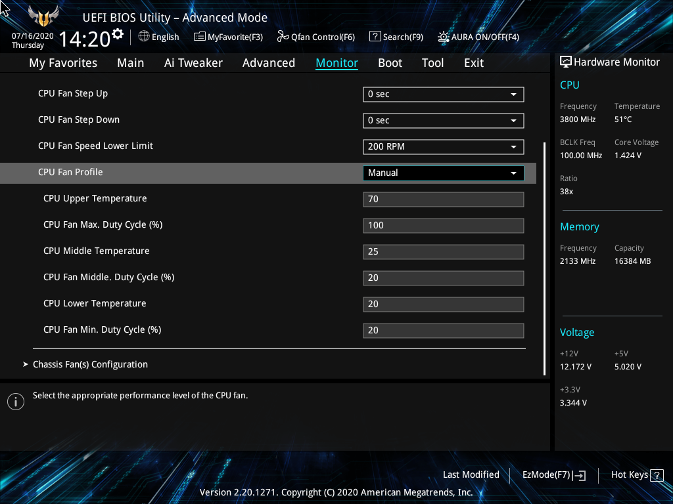Click the info icon in help area
The width and height of the screenshot is (673, 504).
(16, 402)
